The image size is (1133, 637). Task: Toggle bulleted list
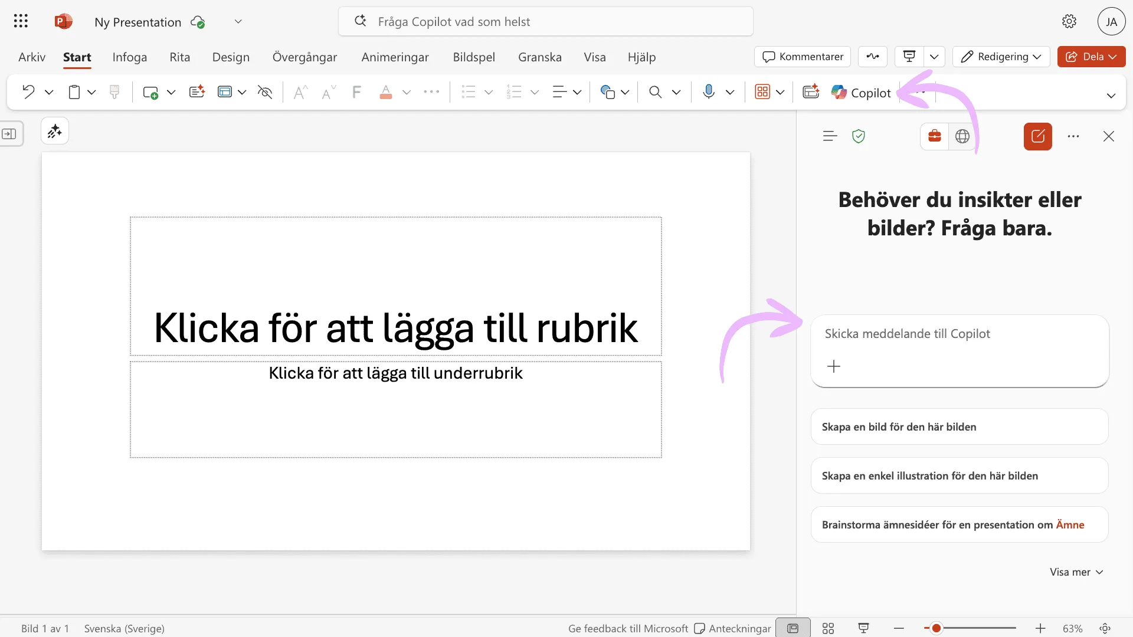[469, 92]
